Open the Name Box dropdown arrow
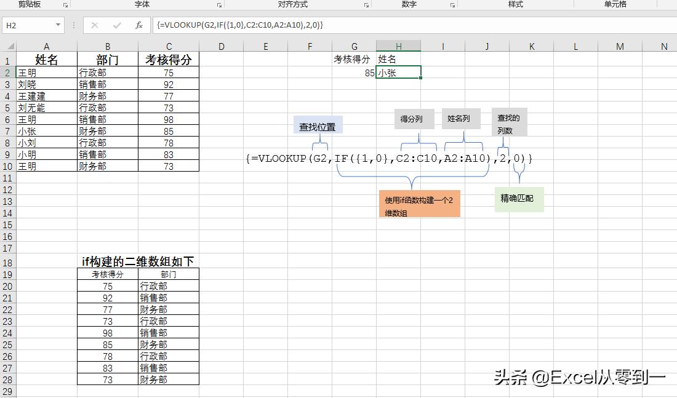 (x=58, y=26)
